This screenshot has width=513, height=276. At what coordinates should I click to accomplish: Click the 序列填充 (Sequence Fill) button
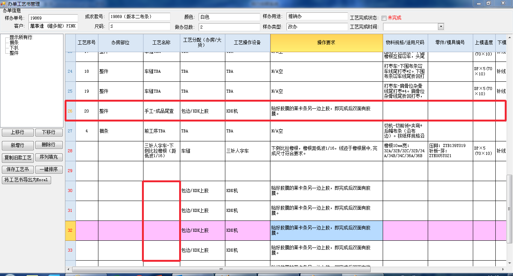point(50,157)
